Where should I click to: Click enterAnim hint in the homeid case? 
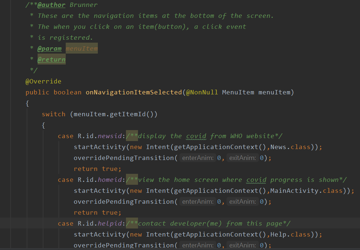coord(198,202)
